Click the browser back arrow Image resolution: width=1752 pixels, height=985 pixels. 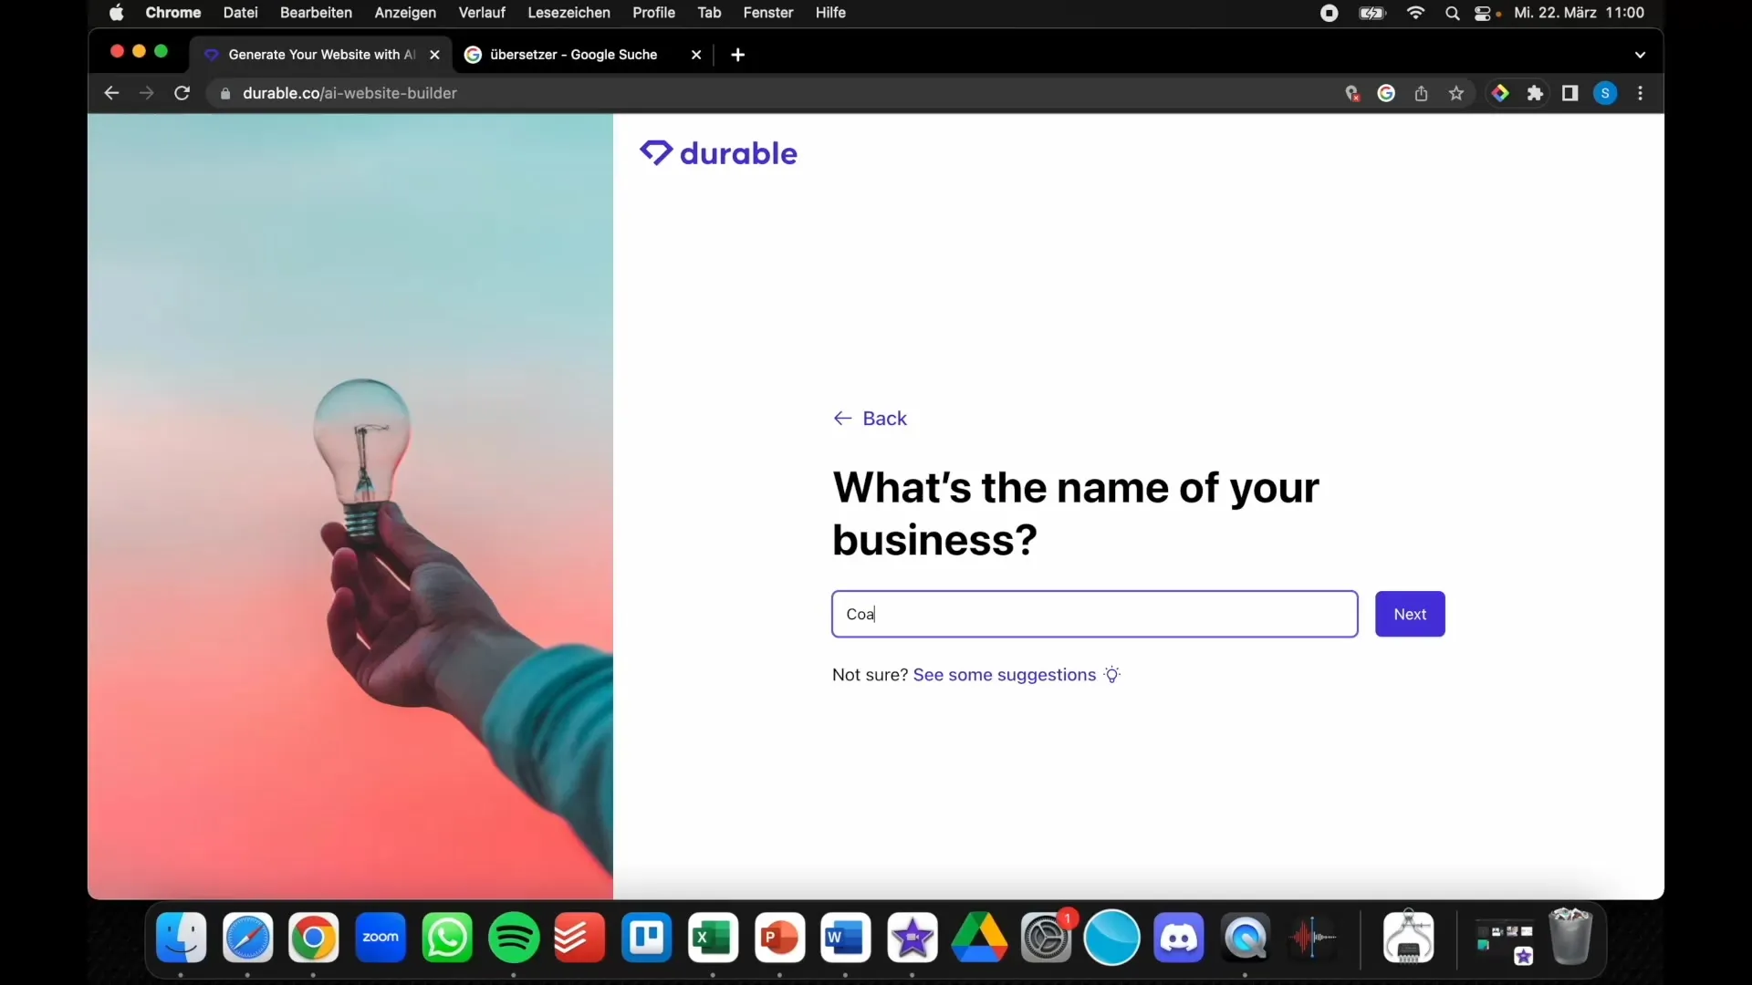111,93
